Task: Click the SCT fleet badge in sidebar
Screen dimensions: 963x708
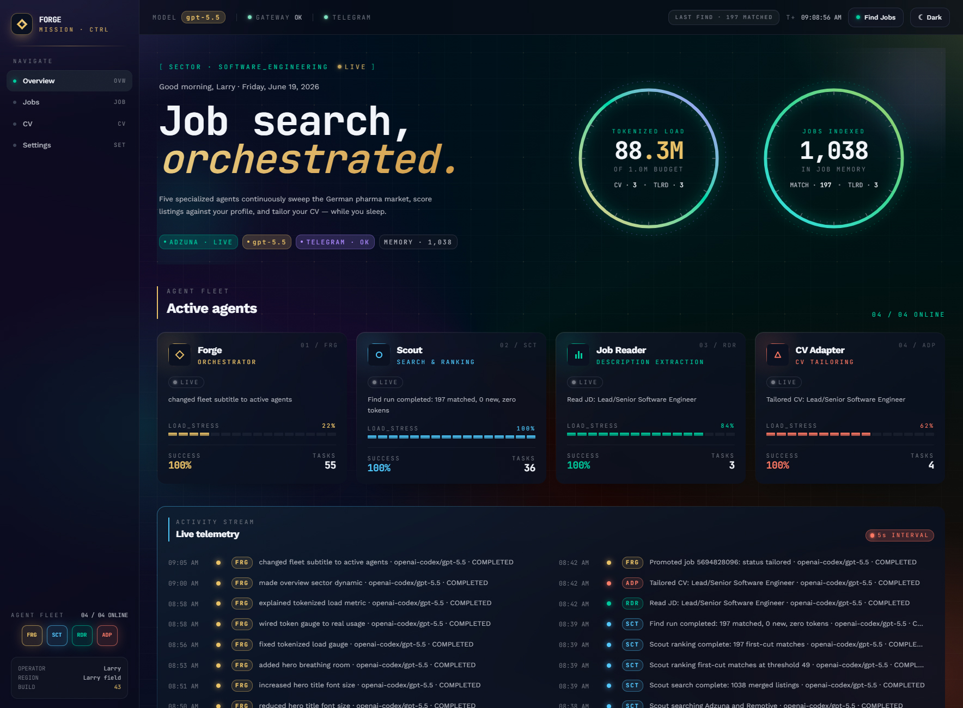Action: (x=57, y=635)
